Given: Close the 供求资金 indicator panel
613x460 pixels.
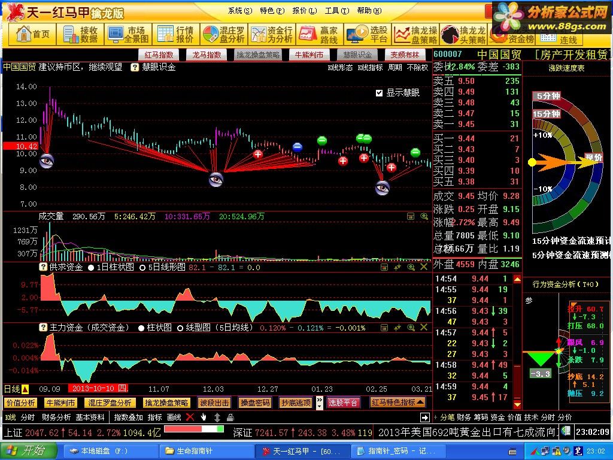Looking at the screenshot, I should 424,267.
